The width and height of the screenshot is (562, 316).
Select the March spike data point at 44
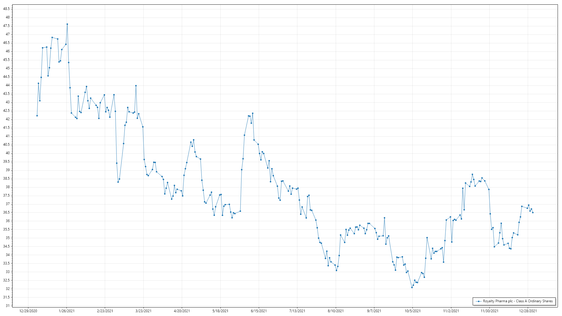[136, 86]
